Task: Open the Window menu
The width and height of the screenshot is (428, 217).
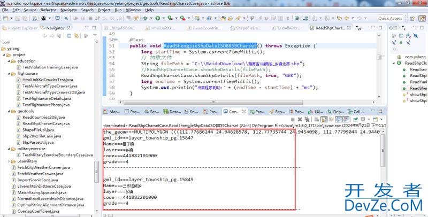Action: coord(133,10)
